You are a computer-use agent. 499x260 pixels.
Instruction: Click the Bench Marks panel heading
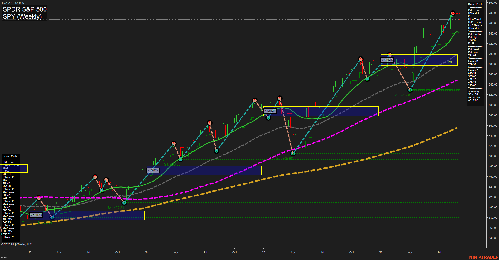10,156
